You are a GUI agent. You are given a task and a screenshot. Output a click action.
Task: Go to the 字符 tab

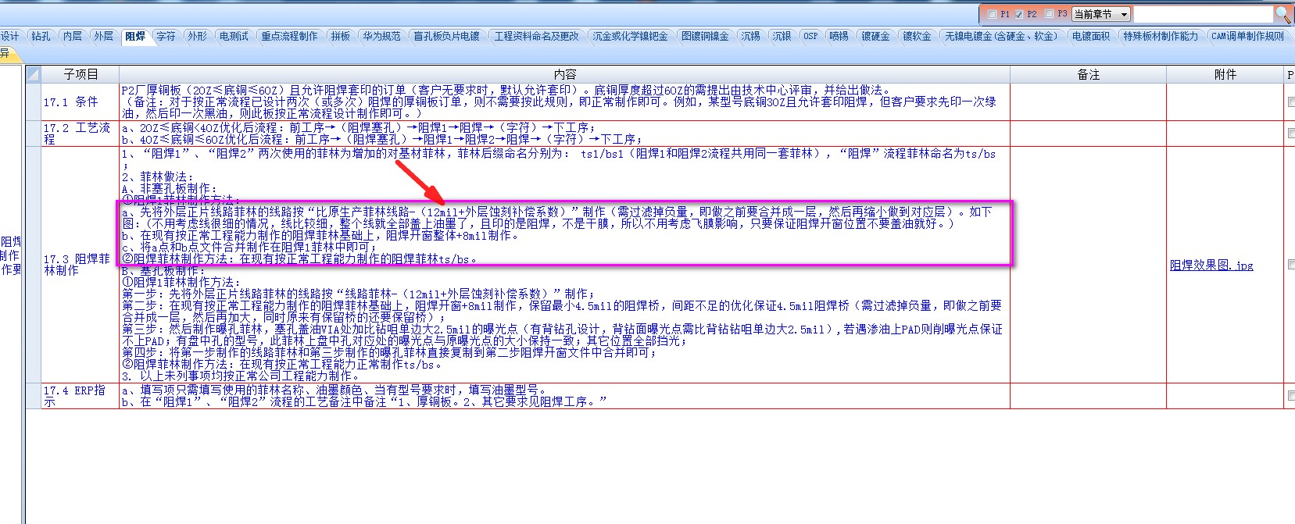tap(166, 36)
